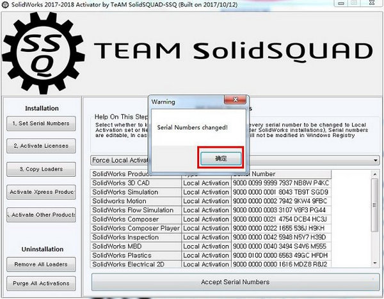
Task: Select the SolidWorks 3D CAD row
Action: (x=211, y=183)
